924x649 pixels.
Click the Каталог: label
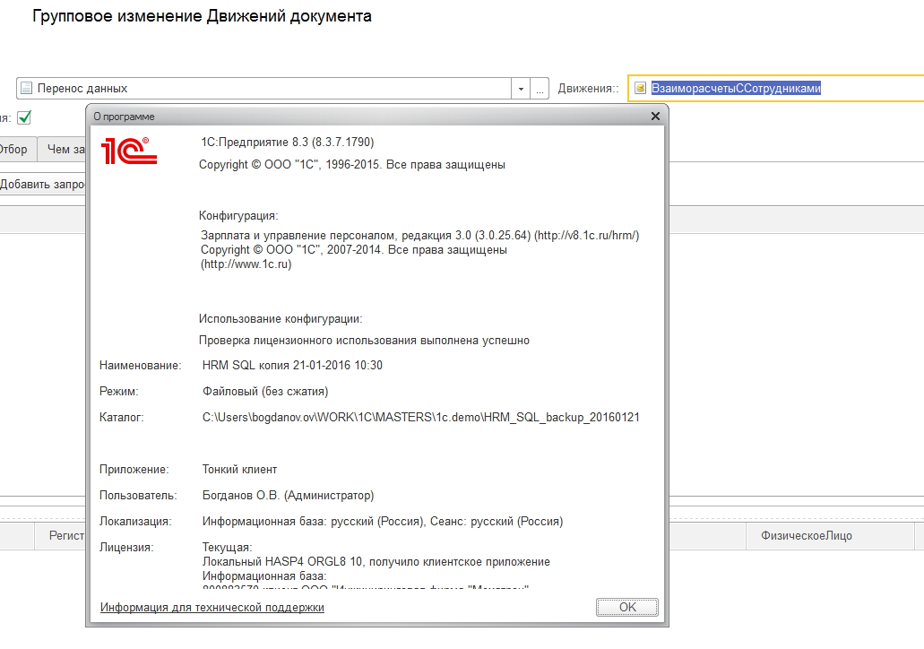121,417
